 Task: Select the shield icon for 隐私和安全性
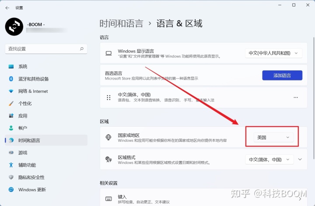[11, 177]
